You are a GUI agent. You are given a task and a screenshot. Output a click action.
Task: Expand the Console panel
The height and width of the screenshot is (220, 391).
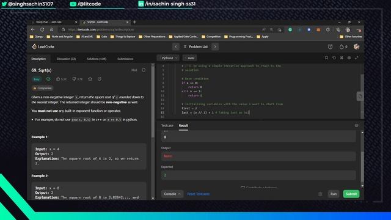coord(172,194)
